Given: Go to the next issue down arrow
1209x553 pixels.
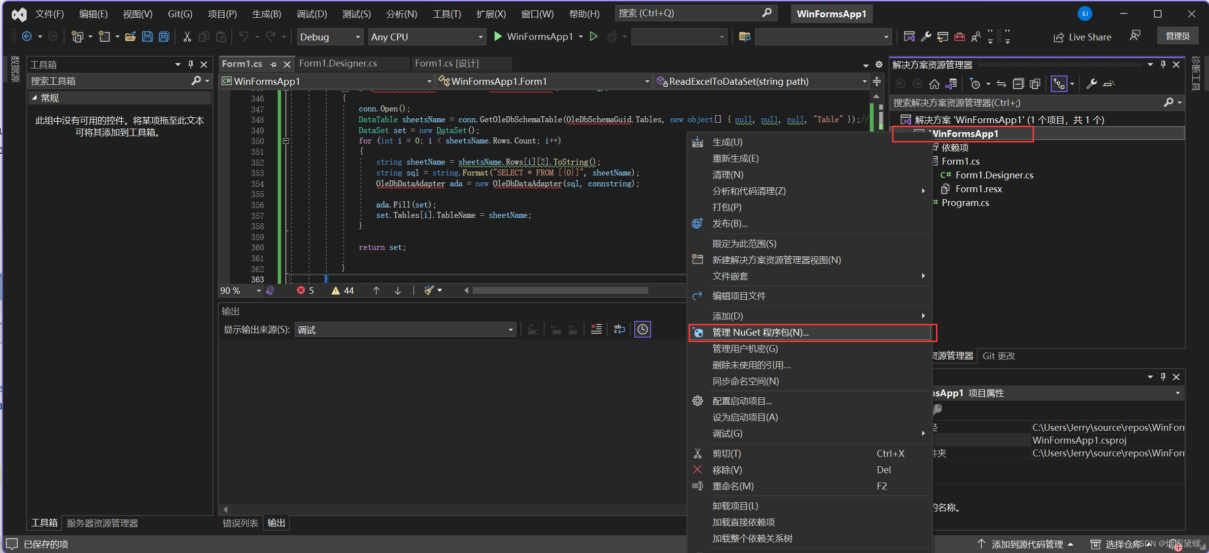Looking at the screenshot, I should tap(398, 290).
